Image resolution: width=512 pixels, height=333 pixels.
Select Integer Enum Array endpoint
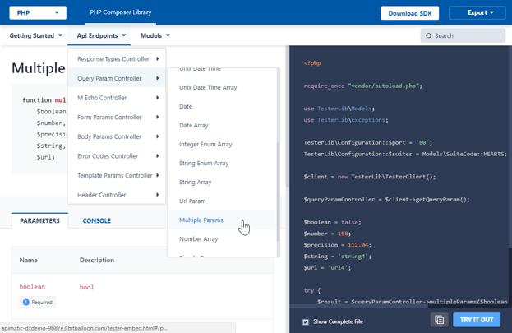223,144
